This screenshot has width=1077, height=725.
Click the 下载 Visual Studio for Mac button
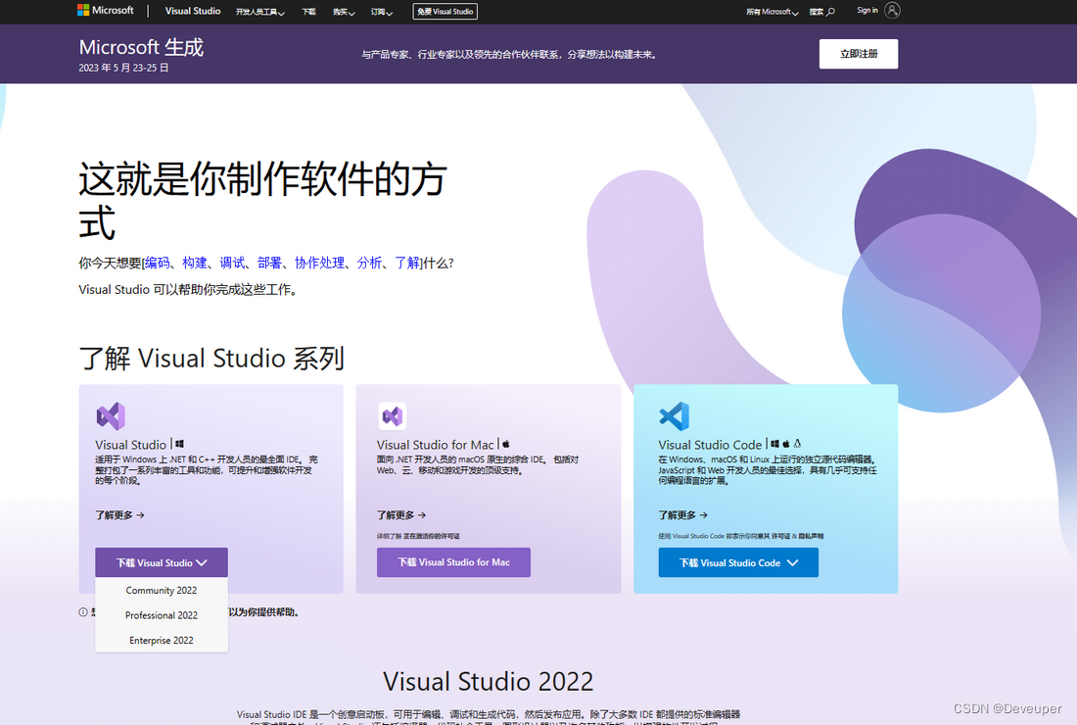coord(453,562)
